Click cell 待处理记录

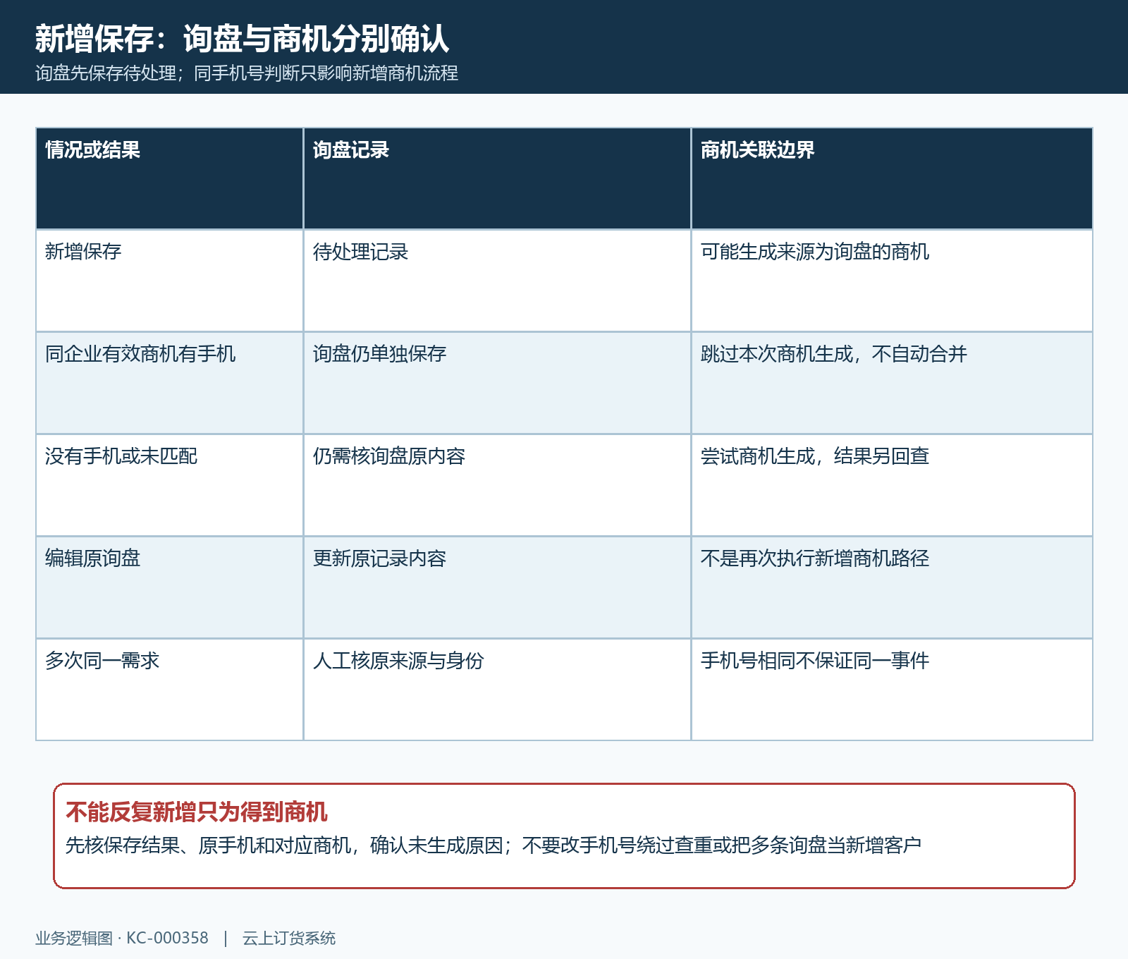(497, 281)
